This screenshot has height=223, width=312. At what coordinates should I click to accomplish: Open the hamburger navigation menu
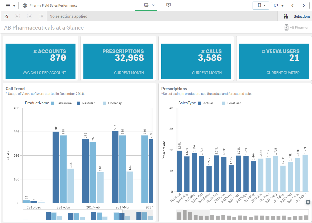click(11, 6)
